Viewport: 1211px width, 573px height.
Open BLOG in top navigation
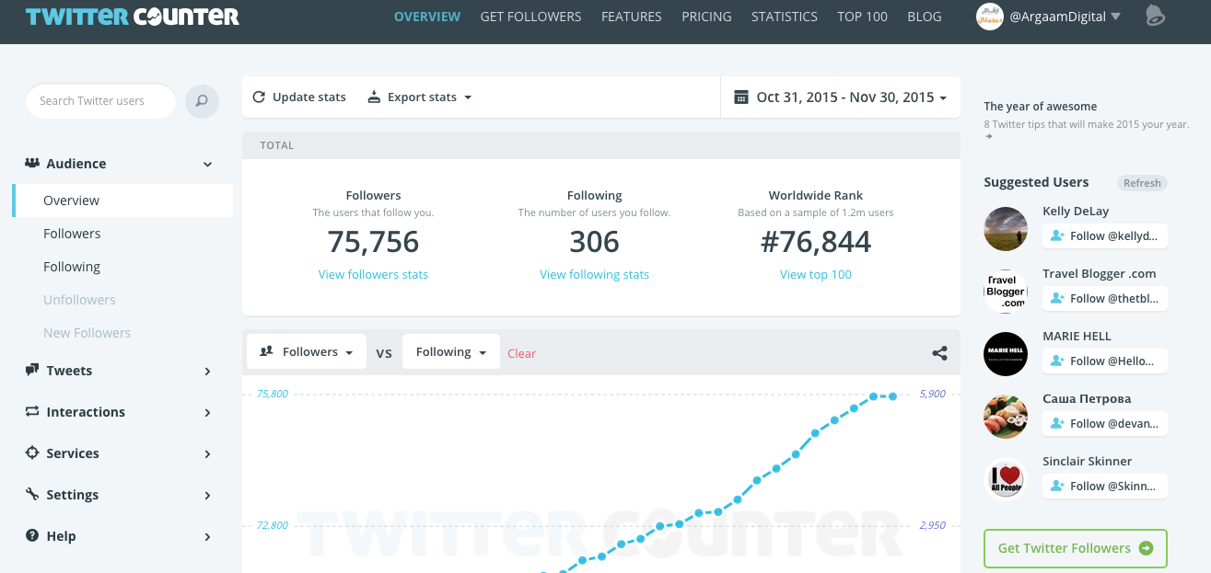tap(925, 17)
